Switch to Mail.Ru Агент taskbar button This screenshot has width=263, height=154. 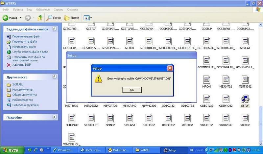tap(119, 150)
